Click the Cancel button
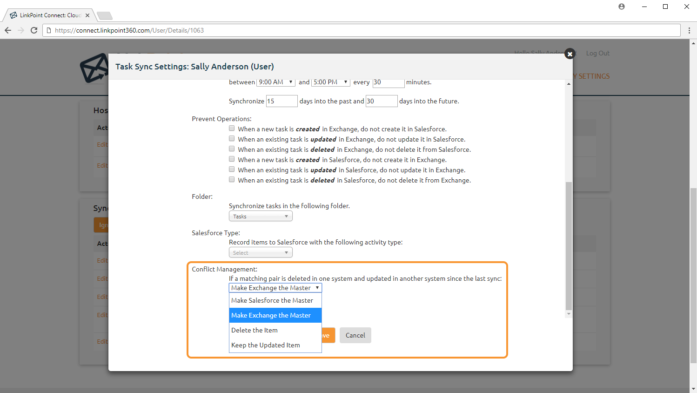The image size is (697, 393). [x=355, y=335]
